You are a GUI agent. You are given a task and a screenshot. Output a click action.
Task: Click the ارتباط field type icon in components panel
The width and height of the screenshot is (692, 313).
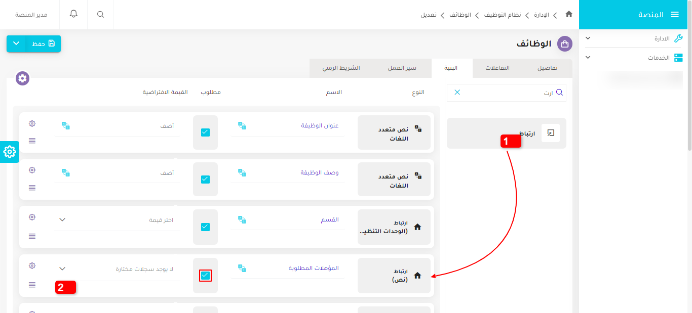(551, 132)
